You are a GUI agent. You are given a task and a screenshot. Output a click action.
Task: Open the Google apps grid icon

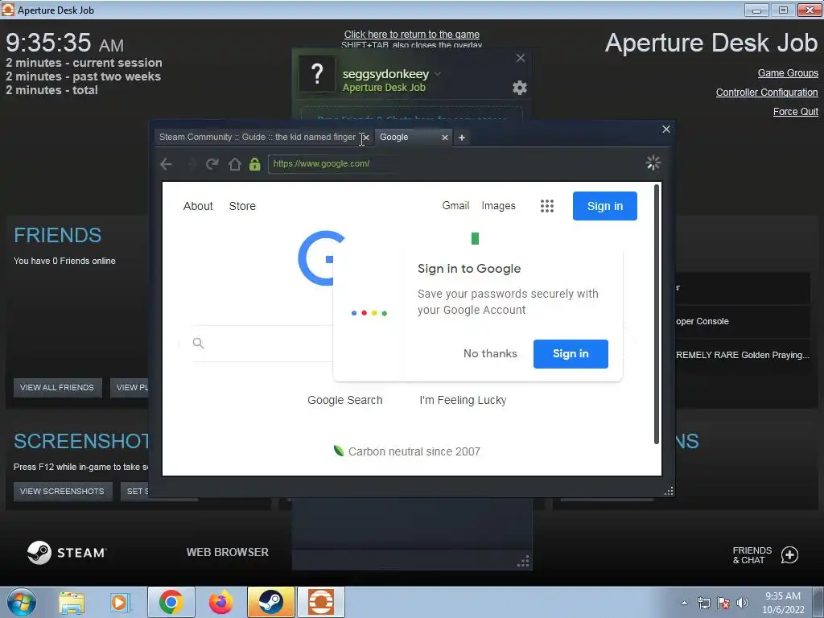pyautogui.click(x=547, y=206)
